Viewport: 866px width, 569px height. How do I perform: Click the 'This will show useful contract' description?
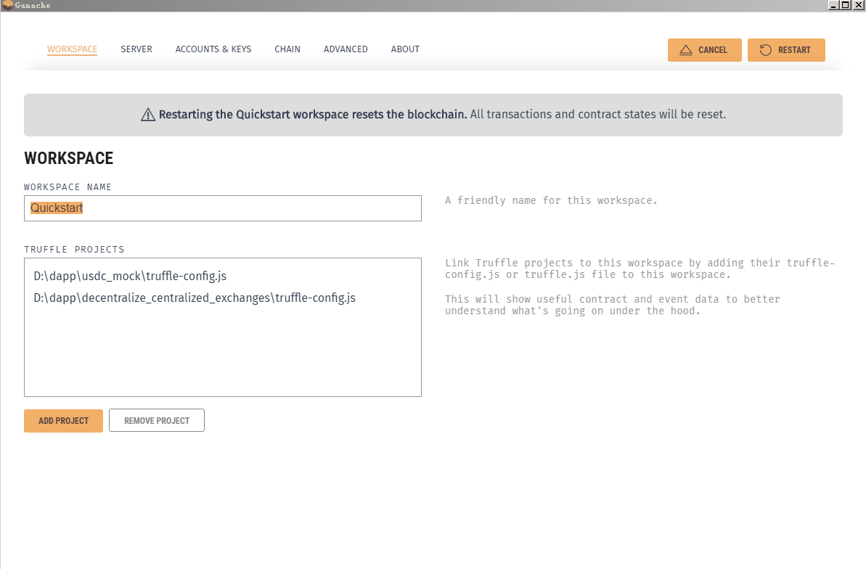coord(613,305)
